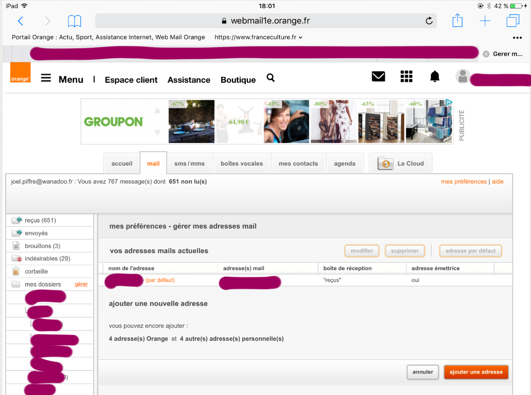Reload the page with the refresh icon
This screenshot has width=531, height=395.
pyautogui.click(x=429, y=21)
